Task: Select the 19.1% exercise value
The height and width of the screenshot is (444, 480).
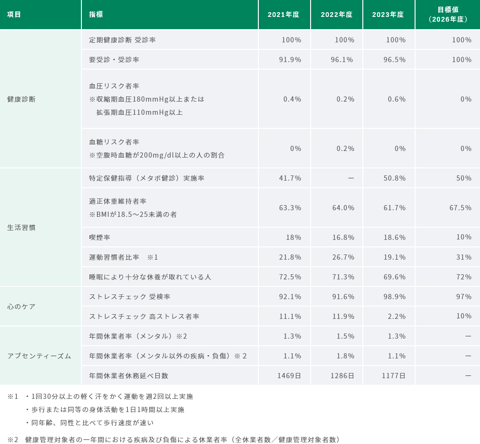Action: point(395,257)
